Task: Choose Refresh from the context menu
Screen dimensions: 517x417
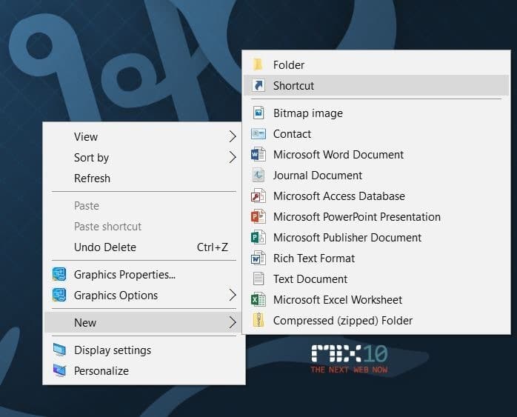Action: (144, 178)
